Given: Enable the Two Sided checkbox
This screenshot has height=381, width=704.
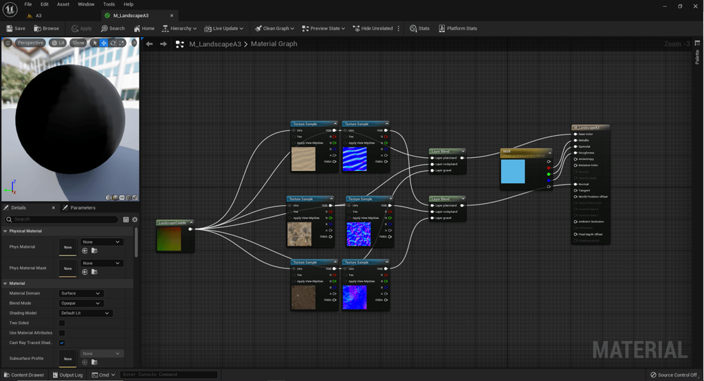Looking at the screenshot, I should tap(62, 323).
